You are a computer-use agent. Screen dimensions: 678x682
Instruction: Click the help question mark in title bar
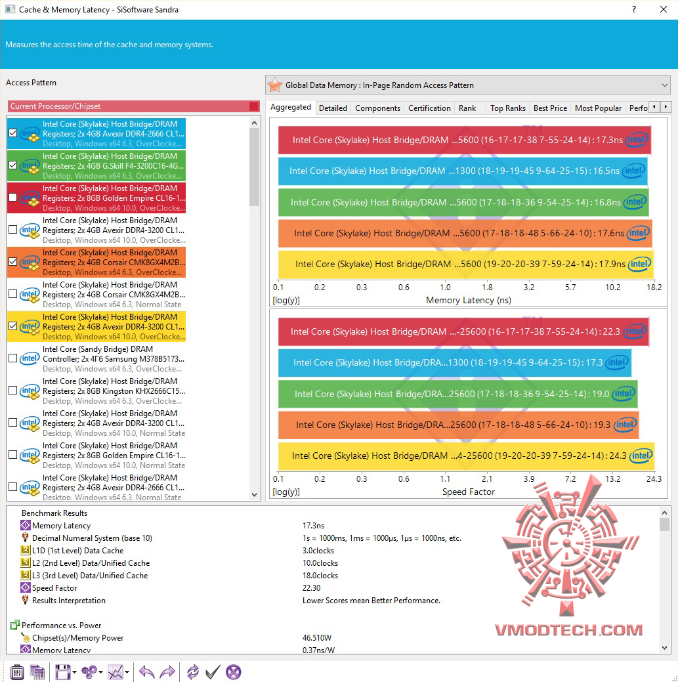pyautogui.click(x=633, y=9)
